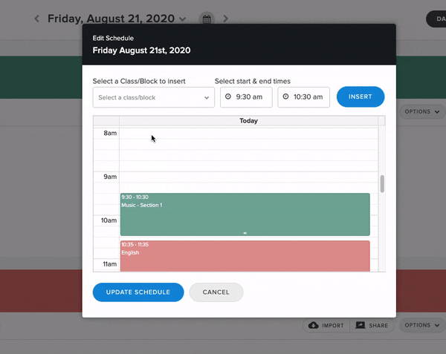This screenshot has width=446, height=354.
Task: Open the Select a class/block dropdown
Action: click(154, 97)
